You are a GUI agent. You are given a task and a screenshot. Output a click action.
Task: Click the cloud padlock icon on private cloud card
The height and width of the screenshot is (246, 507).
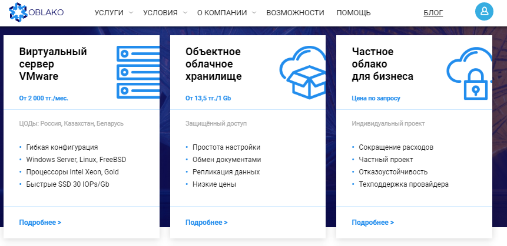pyautogui.click(x=469, y=73)
